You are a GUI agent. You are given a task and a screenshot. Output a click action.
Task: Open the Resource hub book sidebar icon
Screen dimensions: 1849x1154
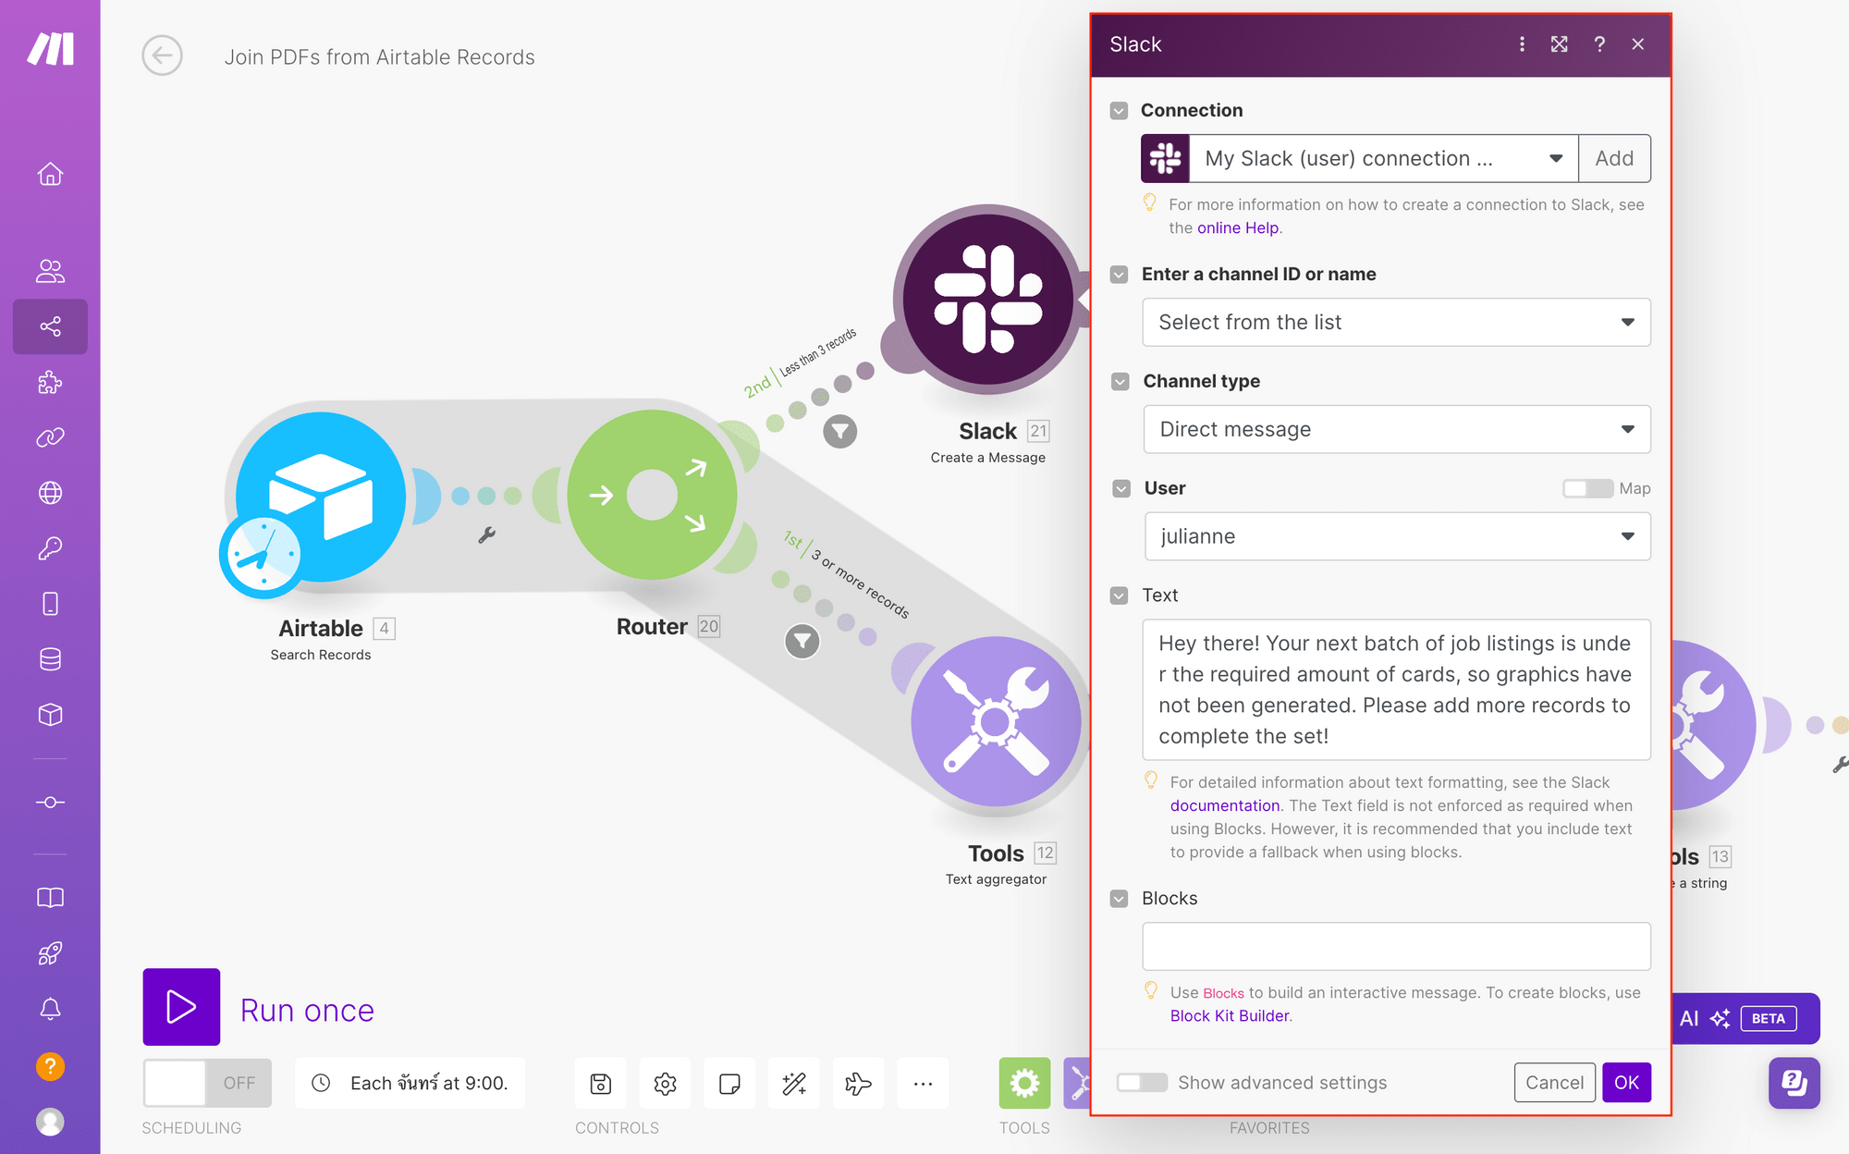(50, 898)
